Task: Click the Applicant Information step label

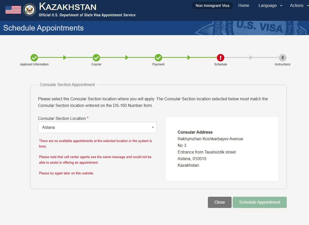Action: tap(34, 64)
